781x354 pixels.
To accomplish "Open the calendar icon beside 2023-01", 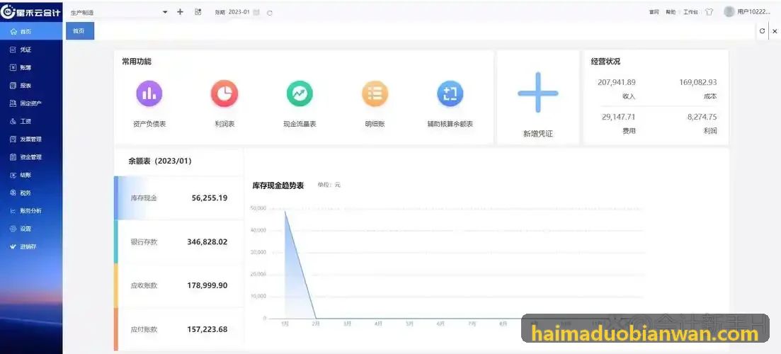I will pyautogui.click(x=256, y=12).
